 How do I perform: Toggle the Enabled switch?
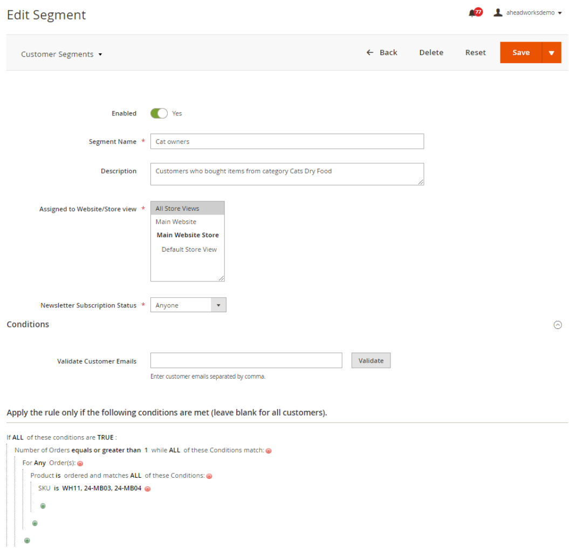click(x=159, y=113)
